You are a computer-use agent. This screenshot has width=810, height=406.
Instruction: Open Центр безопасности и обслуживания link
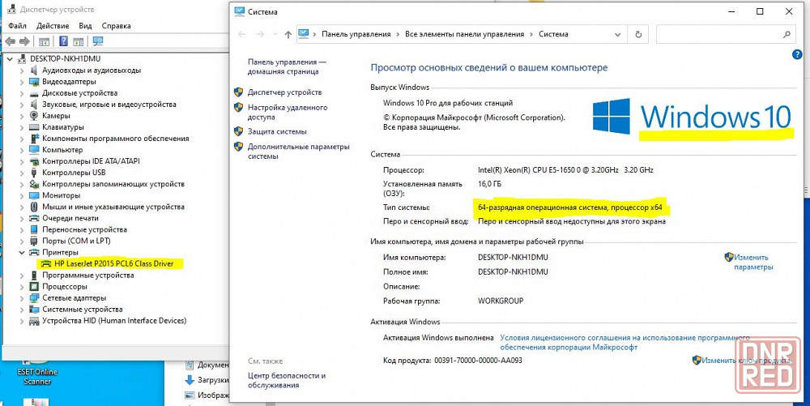(x=287, y=381)
